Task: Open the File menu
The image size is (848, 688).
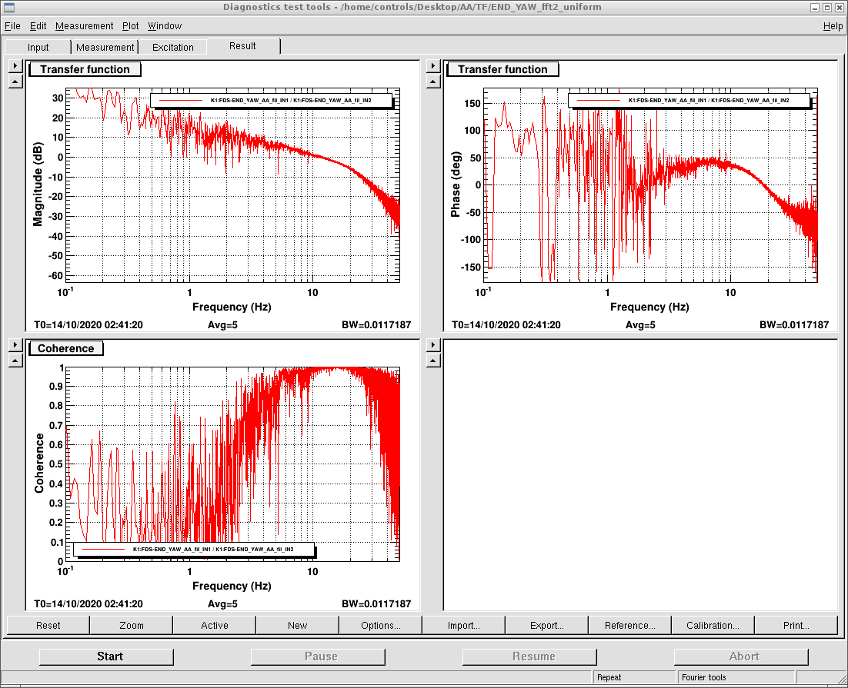Action: (12, 26)
